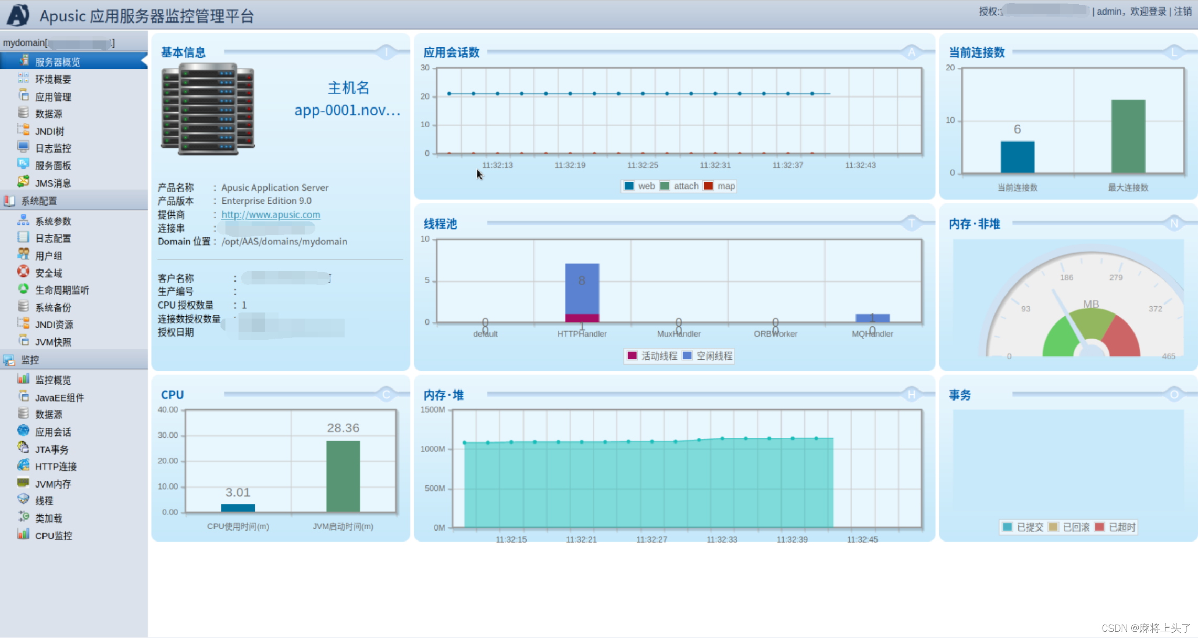
Task: Click the CPU monitor chart icon
Action: click(x=23, y=534)
